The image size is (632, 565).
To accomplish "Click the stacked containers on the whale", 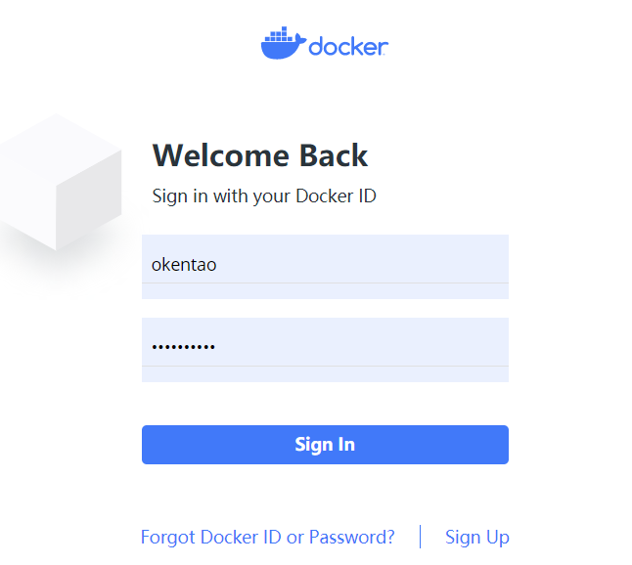I will pos(279,34).
